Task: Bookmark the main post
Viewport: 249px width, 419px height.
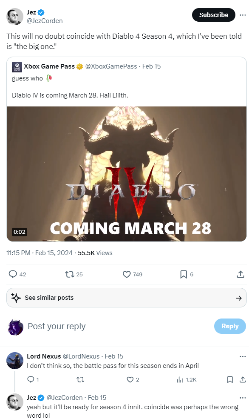Action: 184,274
